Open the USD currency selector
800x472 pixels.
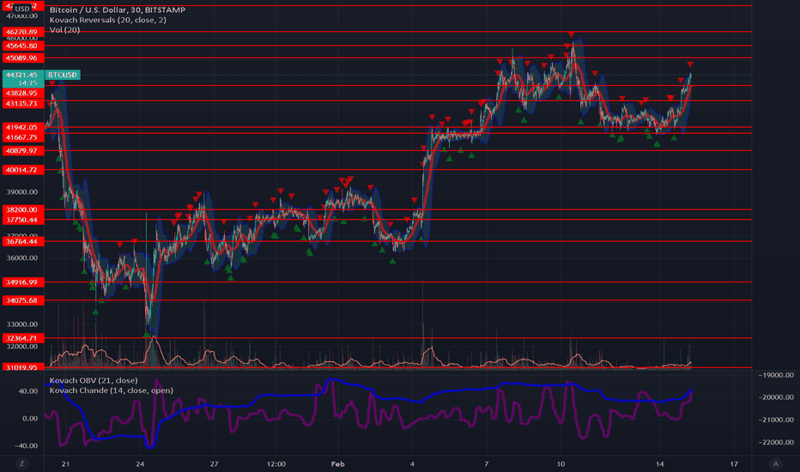pyautogui.click(x=22, y=9)
